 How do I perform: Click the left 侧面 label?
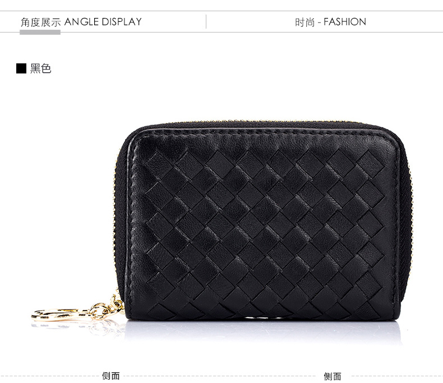pos(111,376)
